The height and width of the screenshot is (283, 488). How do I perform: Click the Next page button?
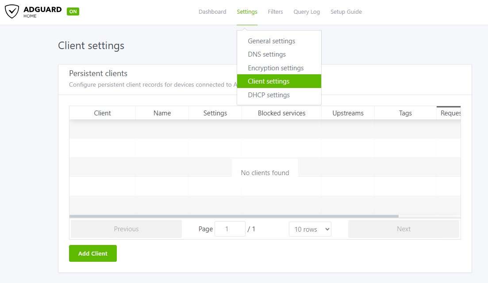pos(403,229)
